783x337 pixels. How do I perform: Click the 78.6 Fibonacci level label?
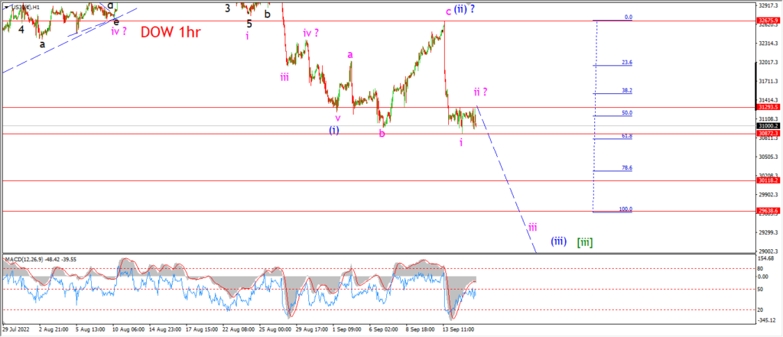627,168
